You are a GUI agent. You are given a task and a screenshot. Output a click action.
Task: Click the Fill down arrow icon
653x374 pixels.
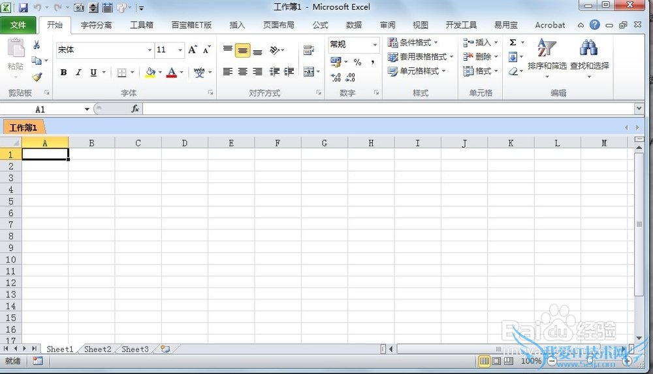(x=513, y=57)
